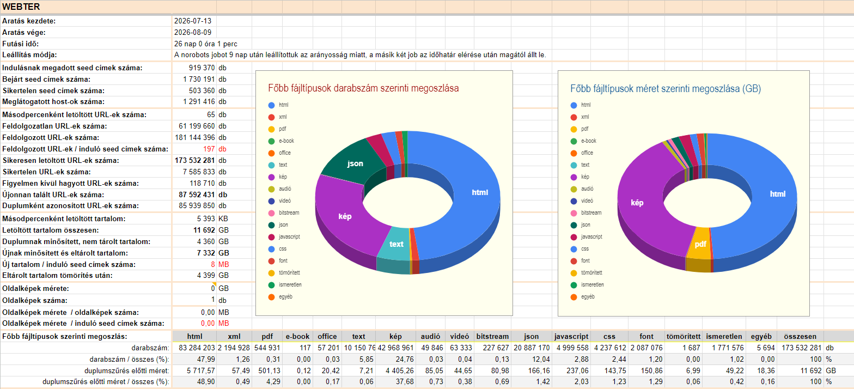Screen dimensions: 854x389
Task: Click the html slice in right donut chart
Action: click(x=778, y=193)
